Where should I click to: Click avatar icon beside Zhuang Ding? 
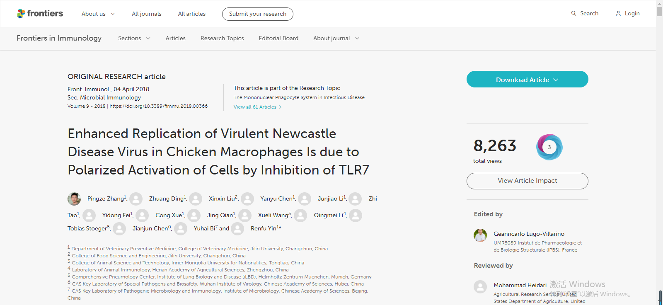(x=136, y=199)
